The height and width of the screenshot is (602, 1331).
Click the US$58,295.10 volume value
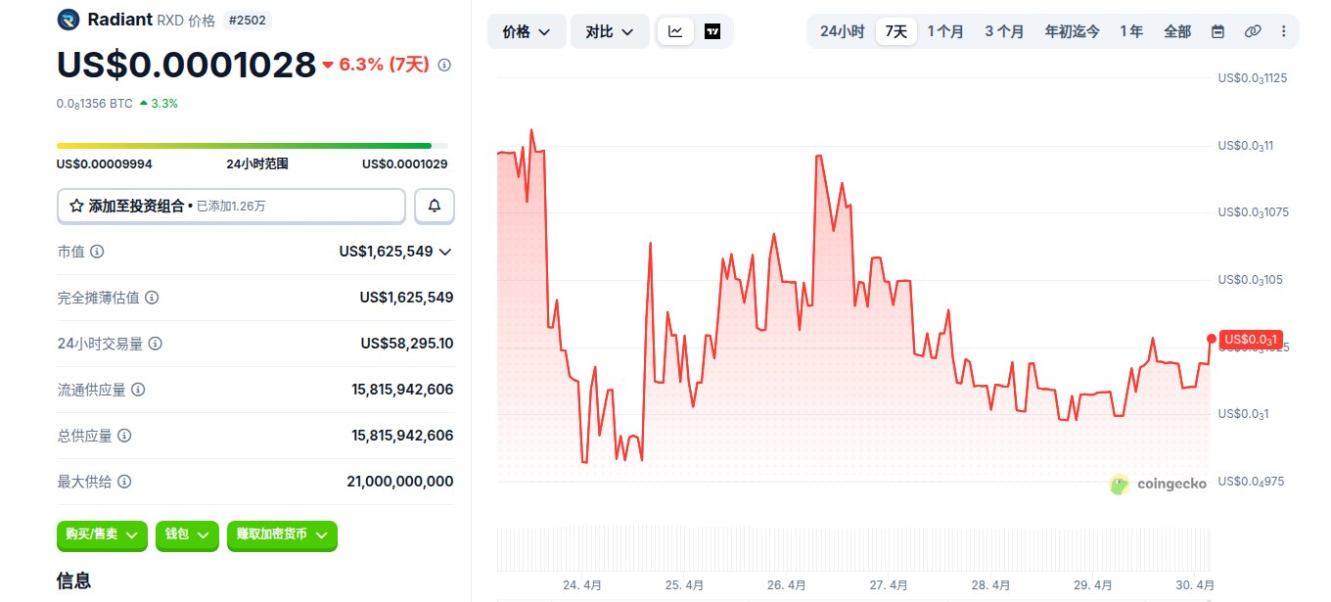click(406, 344)
